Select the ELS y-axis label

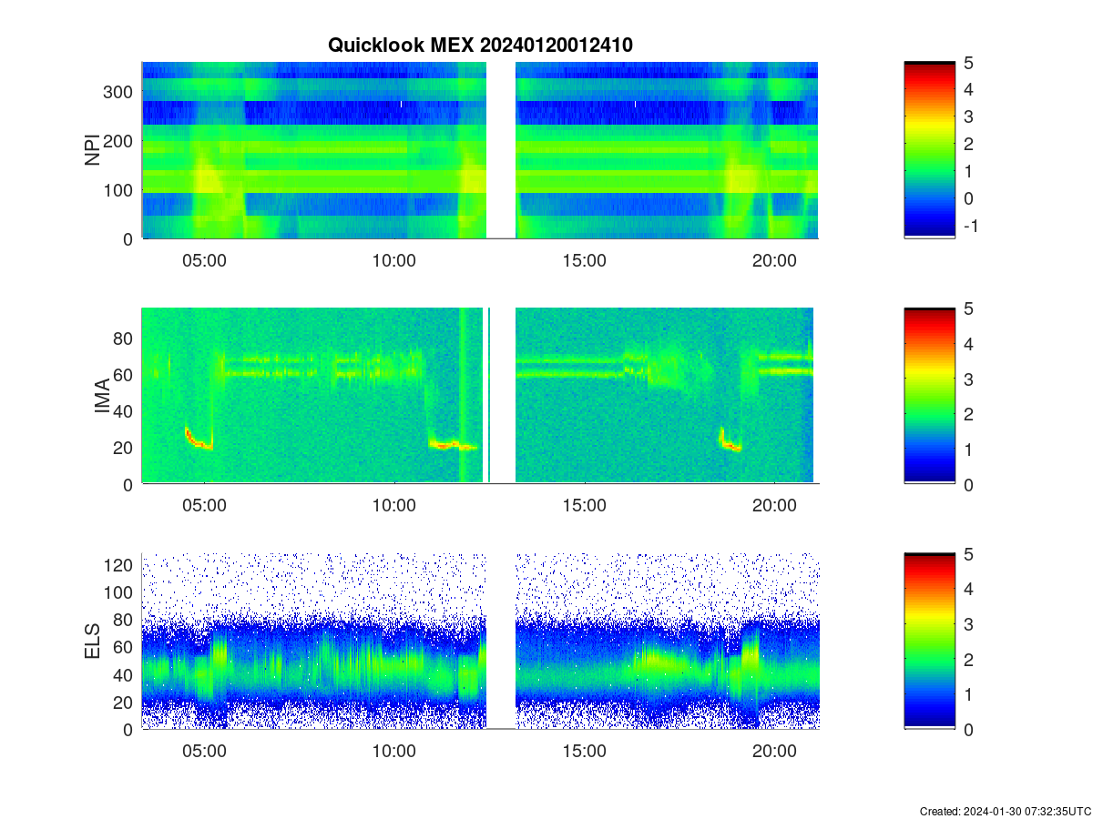[x=92, y=642]
